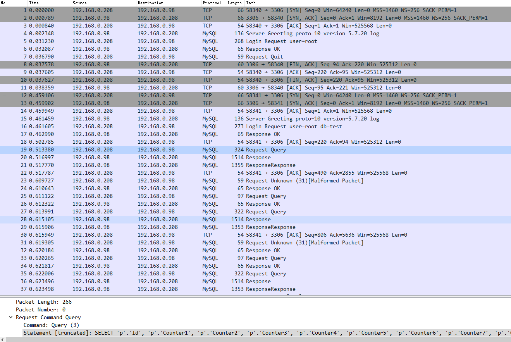Select the 'Packet Length: 266' detail line
511x342 pixels.
[x=44, y=302]
